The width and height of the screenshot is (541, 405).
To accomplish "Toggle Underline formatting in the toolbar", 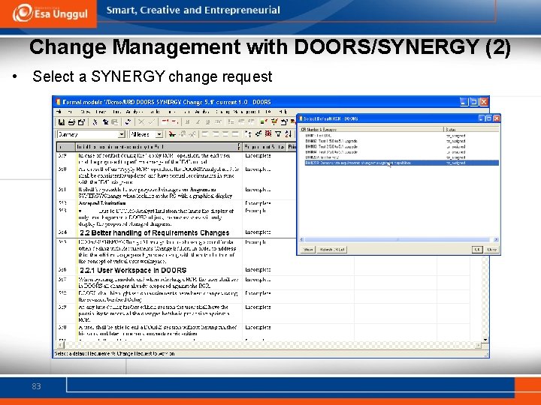I will tap(207, 122).
